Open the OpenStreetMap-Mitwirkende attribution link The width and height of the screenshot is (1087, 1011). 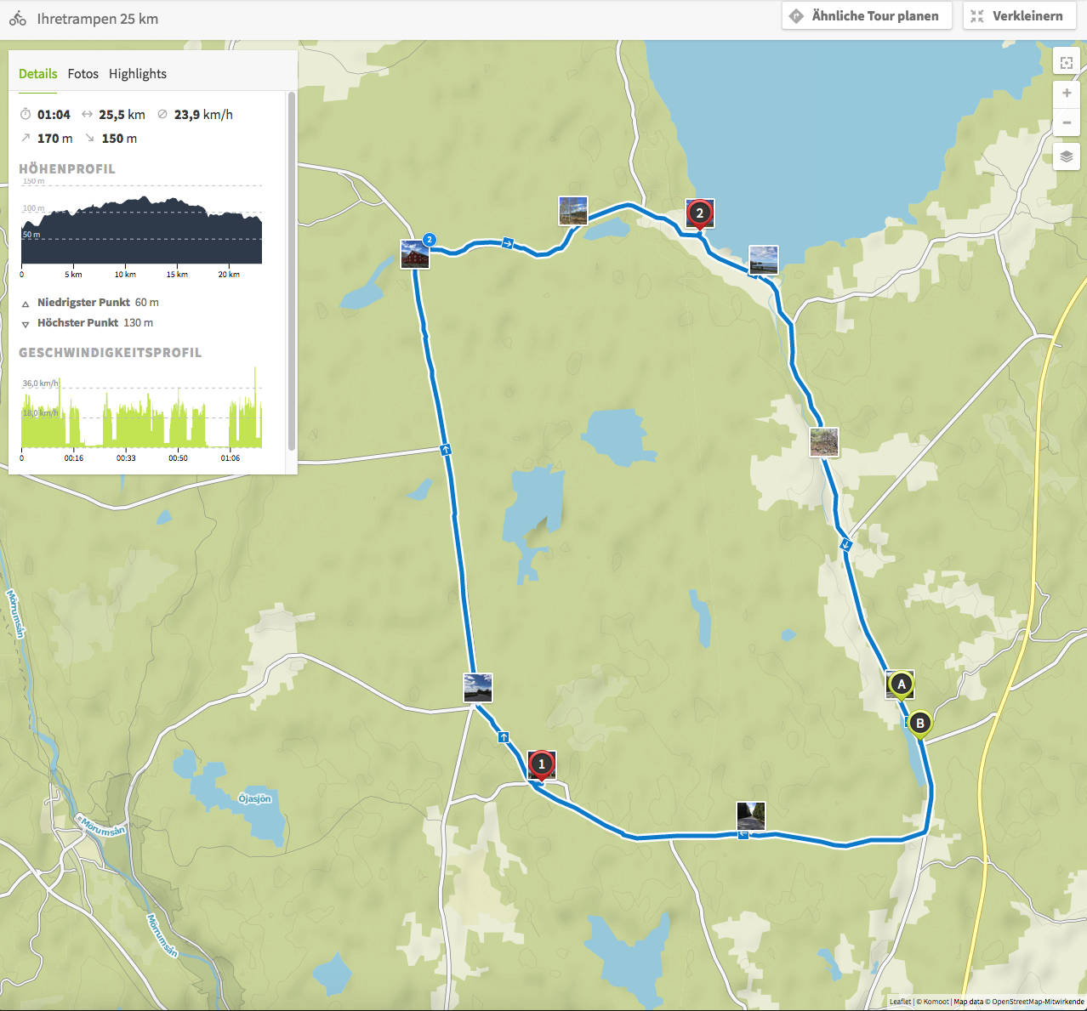pyautogui.click(x=1038, y=1002)
